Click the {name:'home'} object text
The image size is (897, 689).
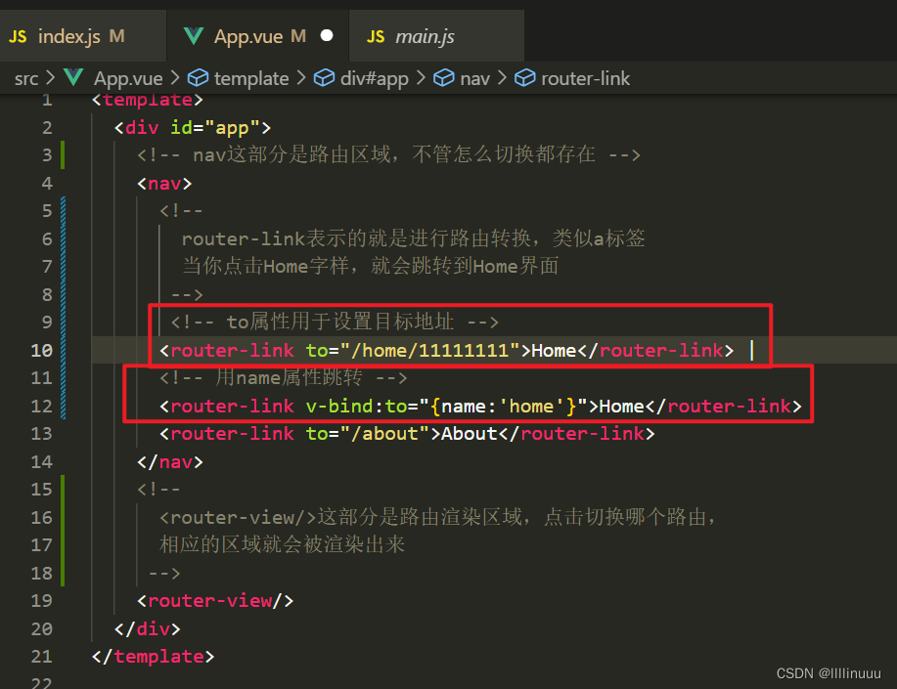click(504, 406)
